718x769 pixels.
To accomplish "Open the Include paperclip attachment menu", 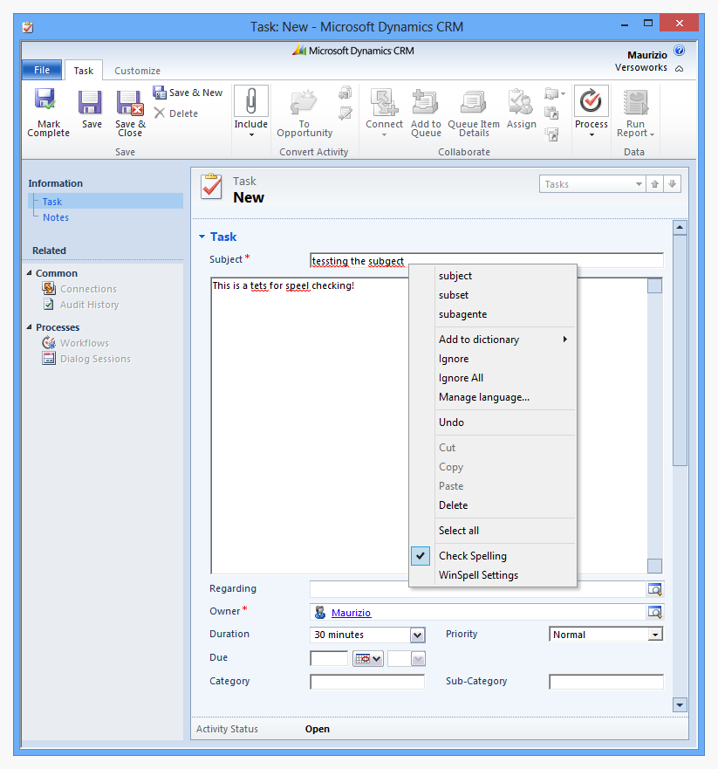I will [x=251, y=112].
